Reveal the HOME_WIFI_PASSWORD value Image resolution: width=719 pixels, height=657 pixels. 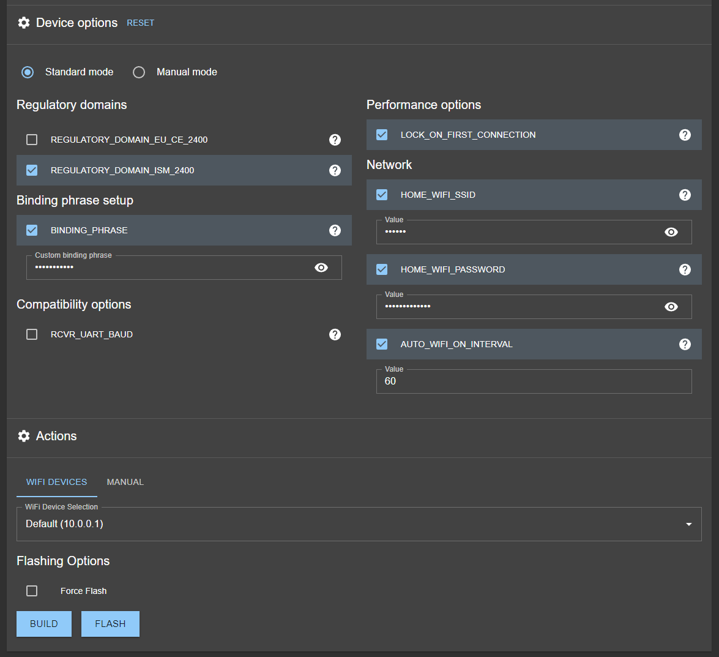tap(671, 307)
